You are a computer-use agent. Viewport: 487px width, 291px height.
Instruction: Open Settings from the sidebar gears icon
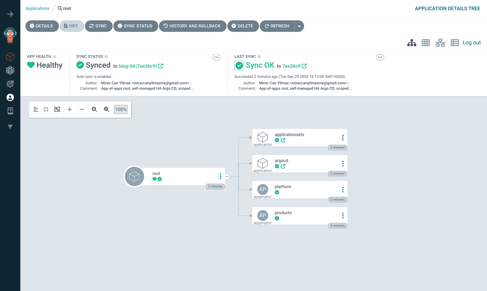[x=10, y=84]
